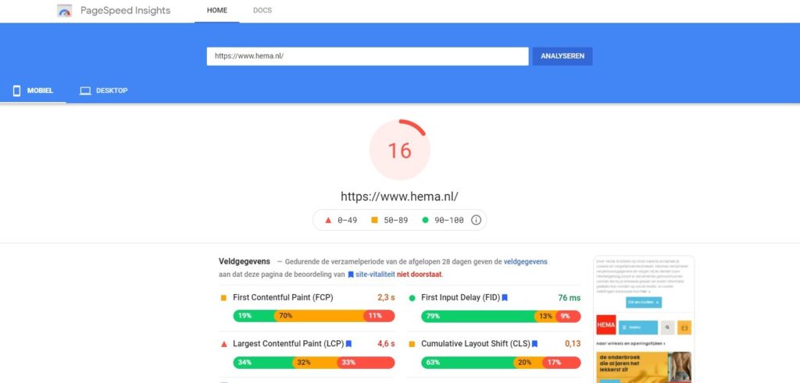Click the shopping basket icon in the preview
The width and height of the screenshot is (800, 383).
click(684, 328)
